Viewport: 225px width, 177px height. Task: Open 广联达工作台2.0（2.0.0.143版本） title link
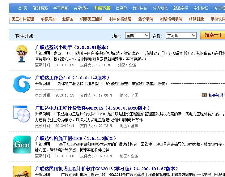click(x=72, y=78)
